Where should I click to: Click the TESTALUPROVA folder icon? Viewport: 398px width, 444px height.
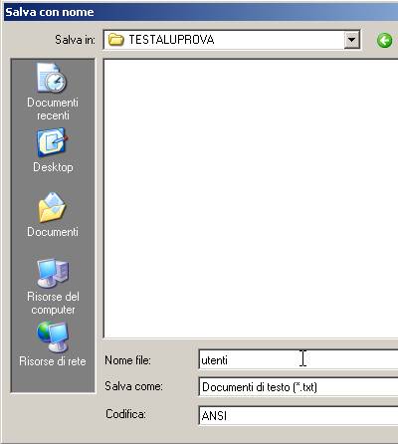(116, 40)
